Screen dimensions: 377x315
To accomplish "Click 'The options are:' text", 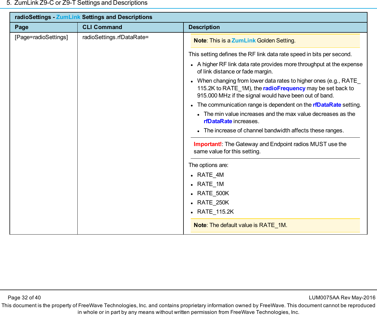I will (x=208, y=165).
